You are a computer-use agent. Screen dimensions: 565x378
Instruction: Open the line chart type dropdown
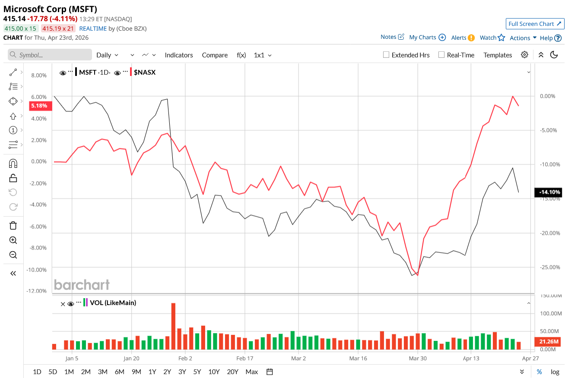coord(149,55)
